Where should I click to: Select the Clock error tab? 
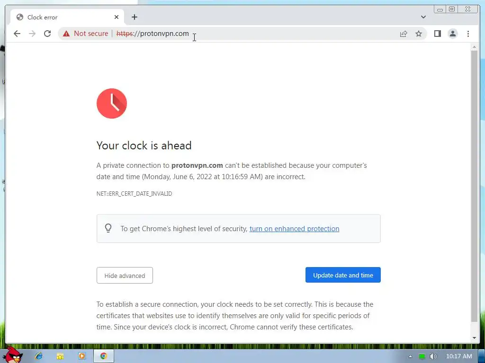pos(67,17)
